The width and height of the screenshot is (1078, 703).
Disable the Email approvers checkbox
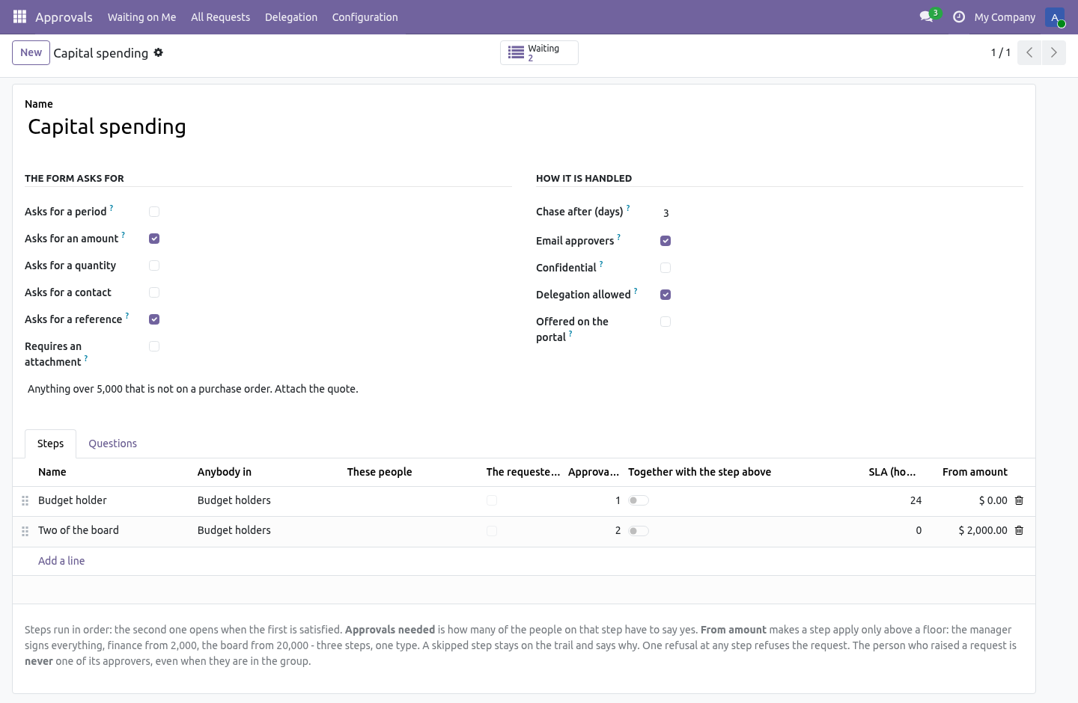[x=666, y=241]
